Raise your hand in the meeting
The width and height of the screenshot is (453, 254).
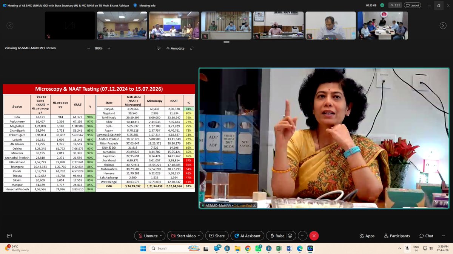coord(277,236)
